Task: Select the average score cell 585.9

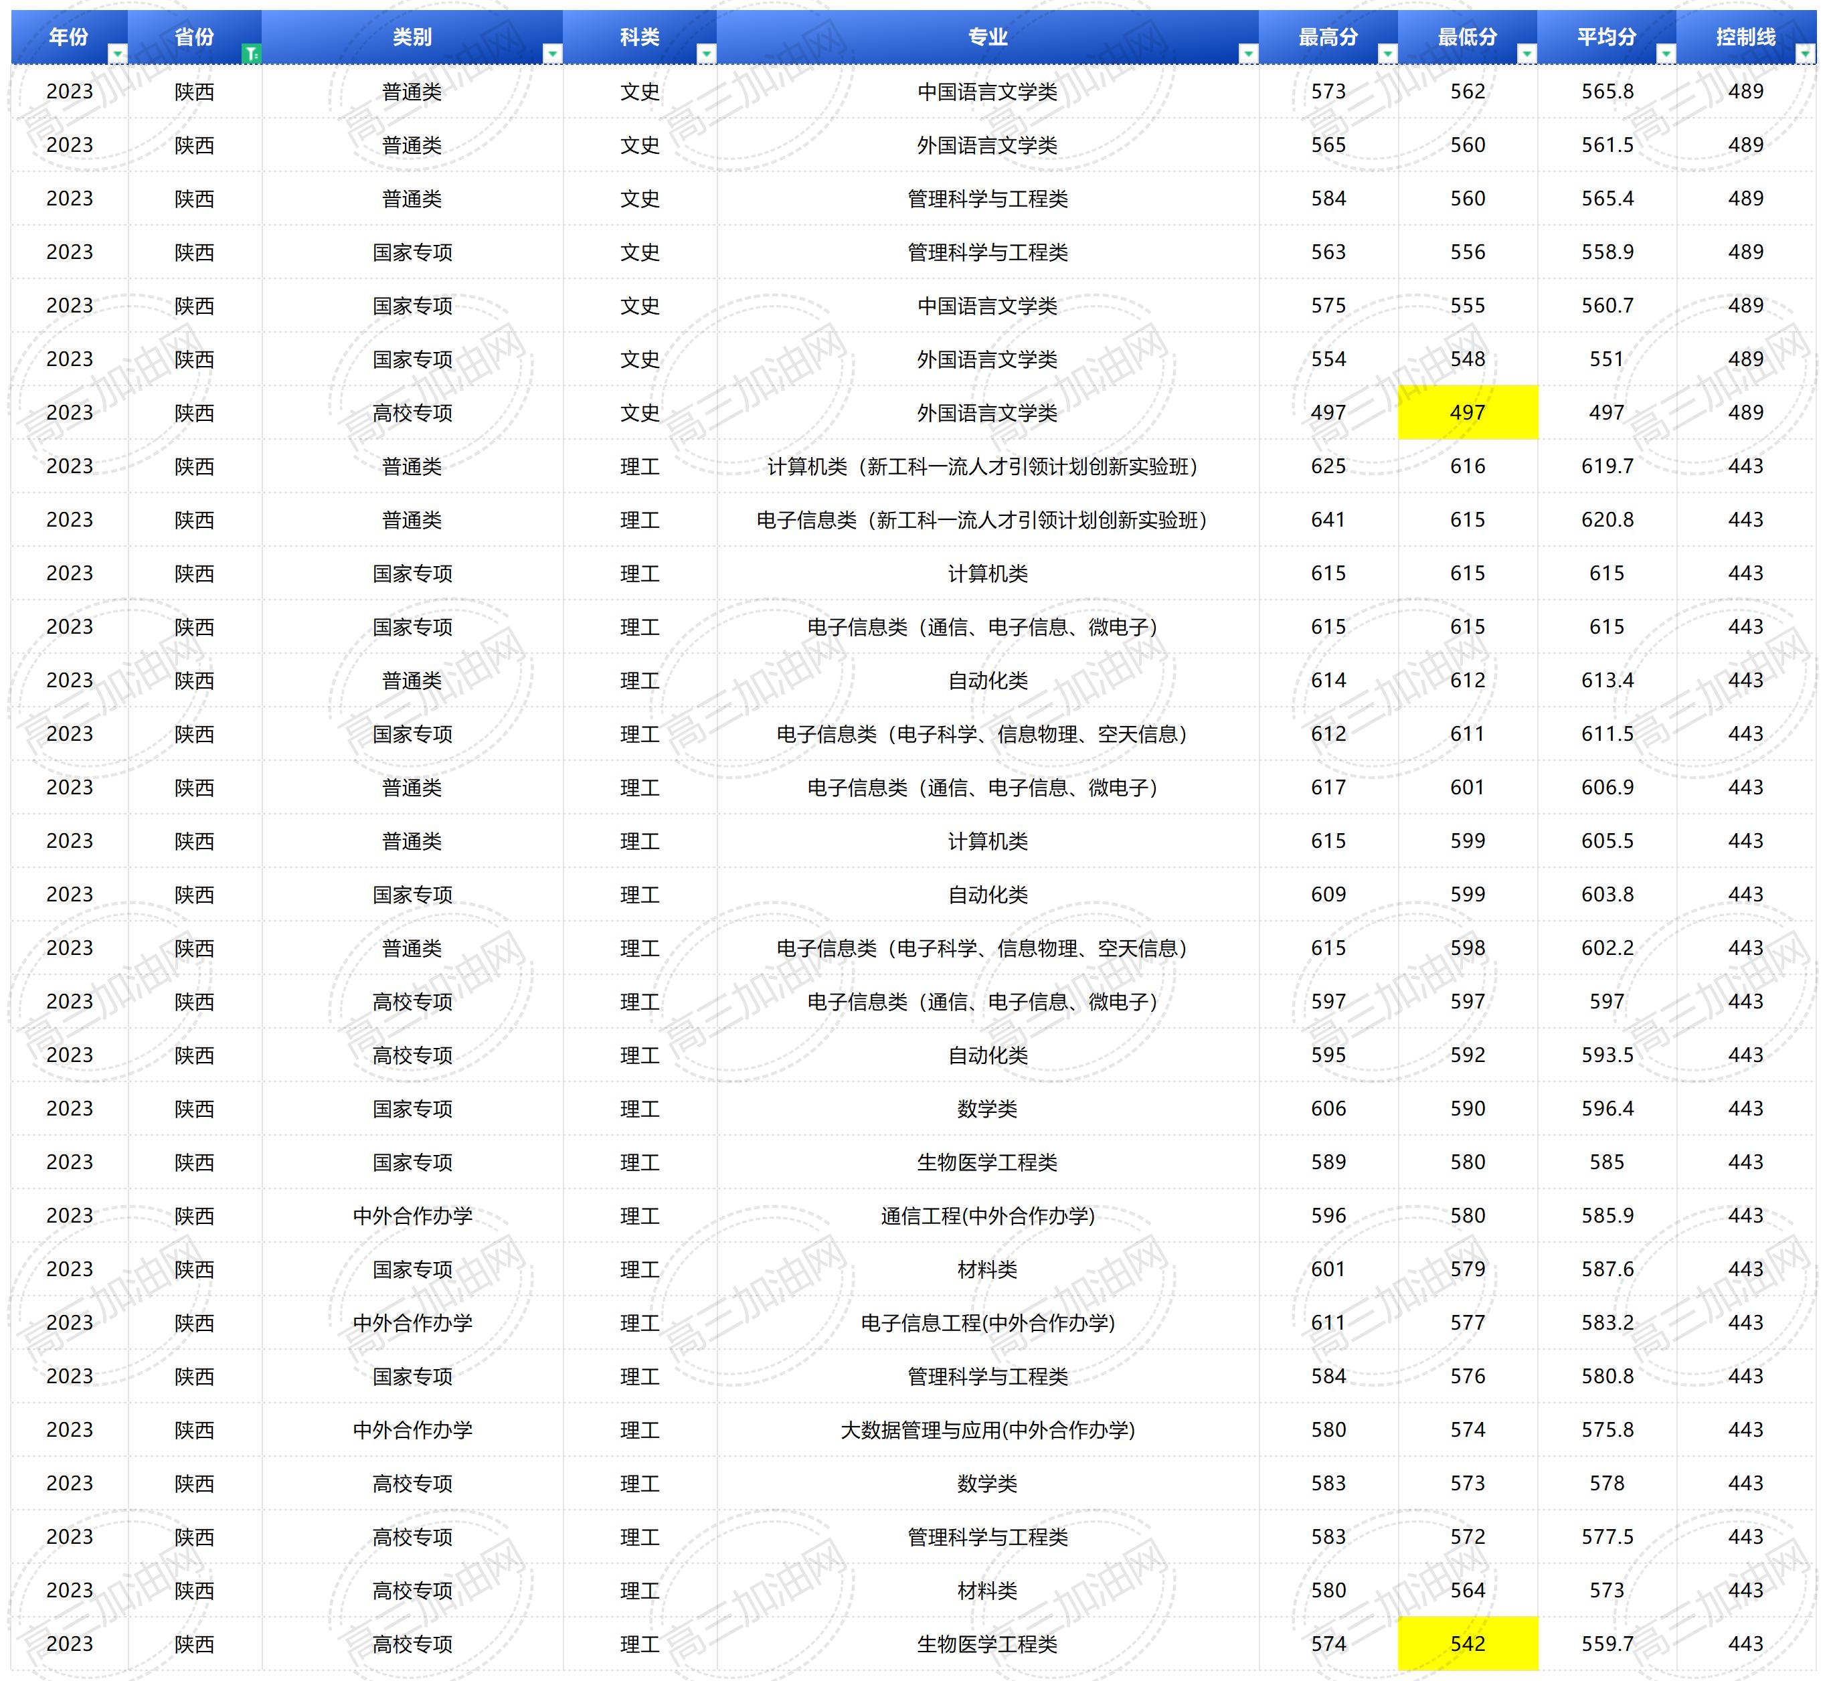Action: pyautogui.click(x=1607, y=1215)
